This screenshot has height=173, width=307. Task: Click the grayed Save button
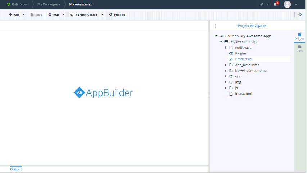[x=36, y=15]
